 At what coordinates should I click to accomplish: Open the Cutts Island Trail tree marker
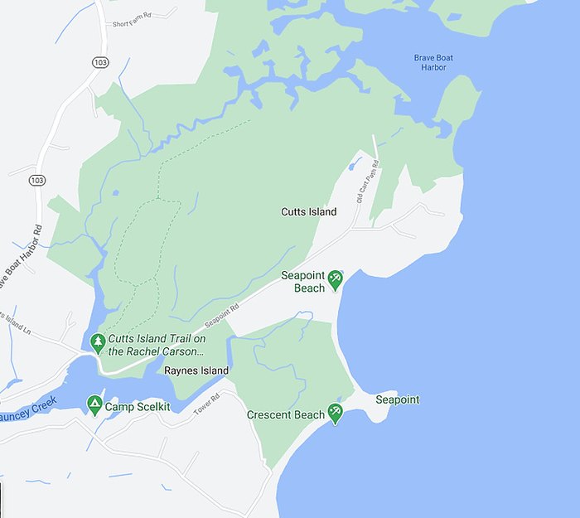tap(98, 344)
